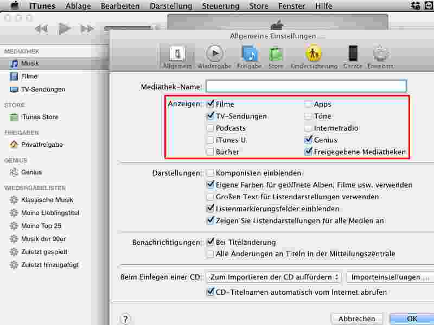Open the Store menu in menu bar
Image resolution: width=434 pixels, height=325 pixels.
tap(259, 5)
